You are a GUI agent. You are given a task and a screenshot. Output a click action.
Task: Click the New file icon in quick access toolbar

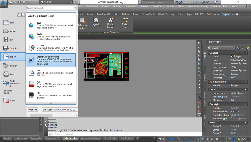11,2
